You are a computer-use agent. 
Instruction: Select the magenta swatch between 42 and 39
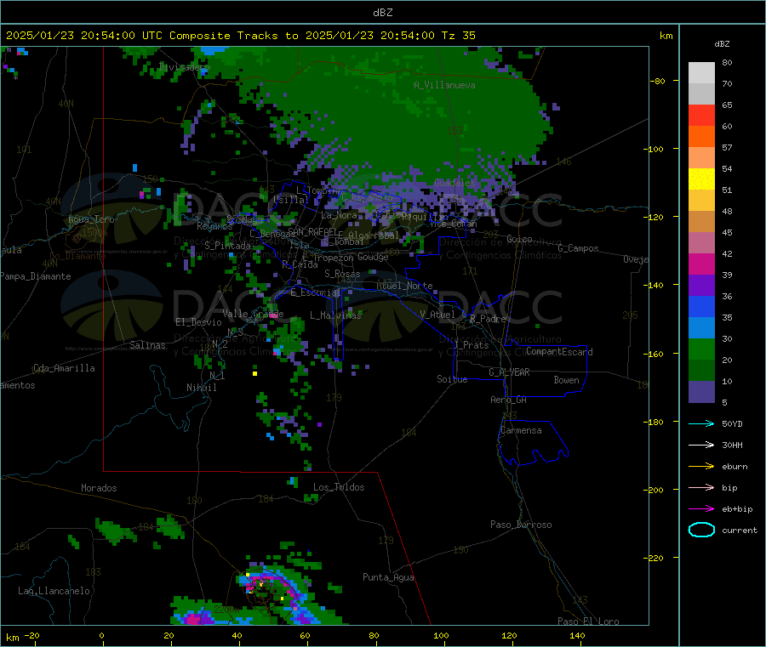point(701,264)
